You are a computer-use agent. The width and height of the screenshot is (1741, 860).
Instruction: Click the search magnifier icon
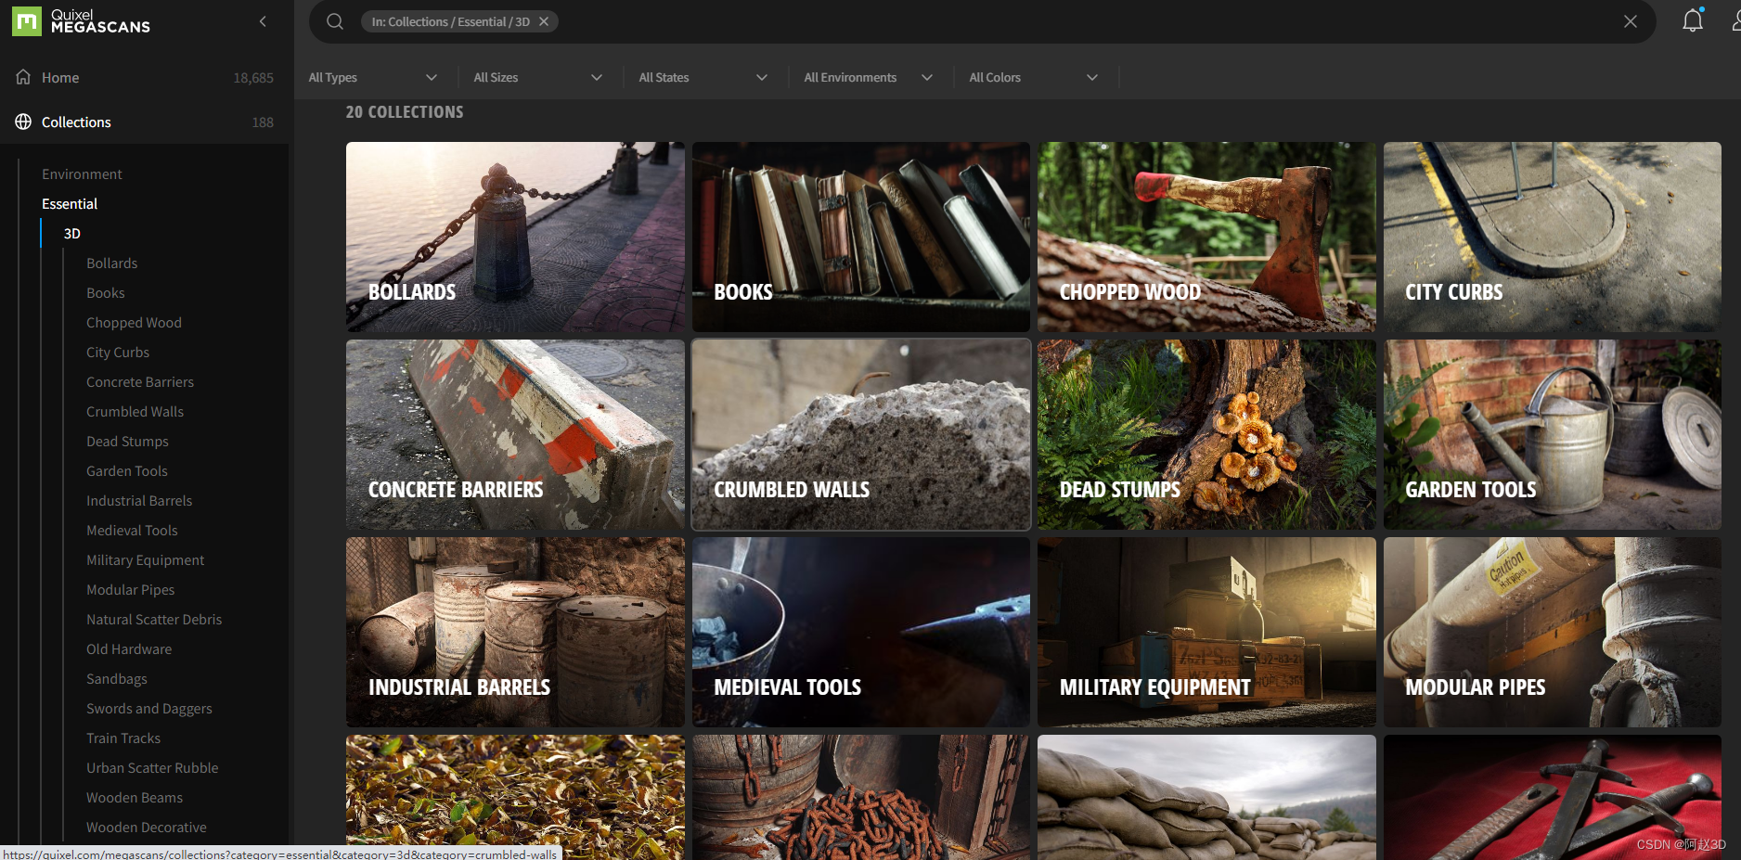pyautogui.click(x=335, y=21)
